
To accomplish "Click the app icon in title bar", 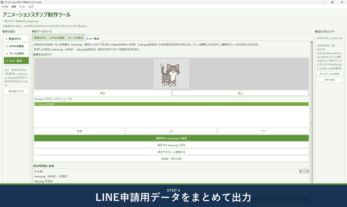I will pos(2,2).
